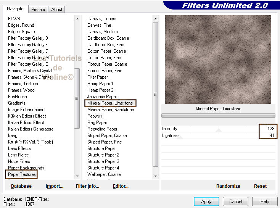Viewport: 280px width, 208px height.
Task: Reset the filter settings
Action: click(x=260, y=186)
